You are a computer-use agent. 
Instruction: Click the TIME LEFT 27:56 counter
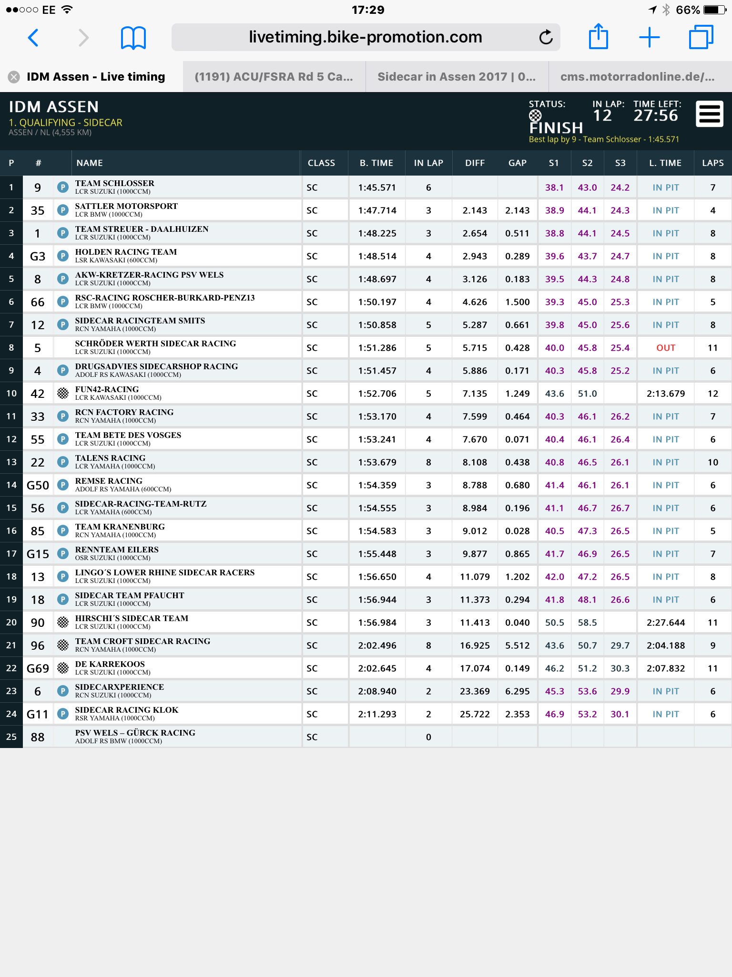tap(656, 115)
